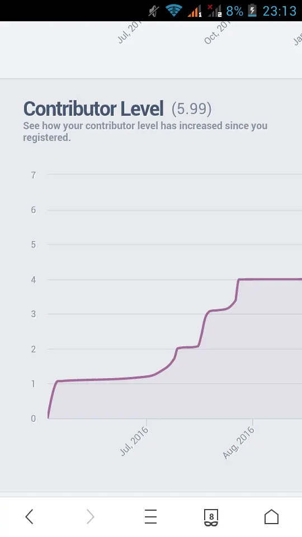This screenshot has width=302, height=537.
Task: Open the tabs switcher showing 8
Action: coord(211,517)
